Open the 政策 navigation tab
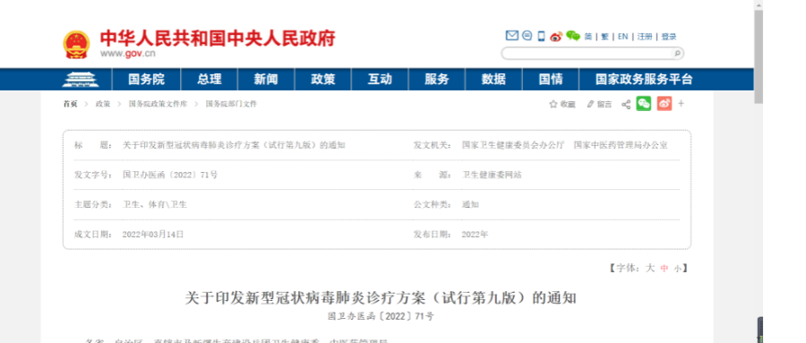This screenshot has width=806, height=343. pos(322,79)
